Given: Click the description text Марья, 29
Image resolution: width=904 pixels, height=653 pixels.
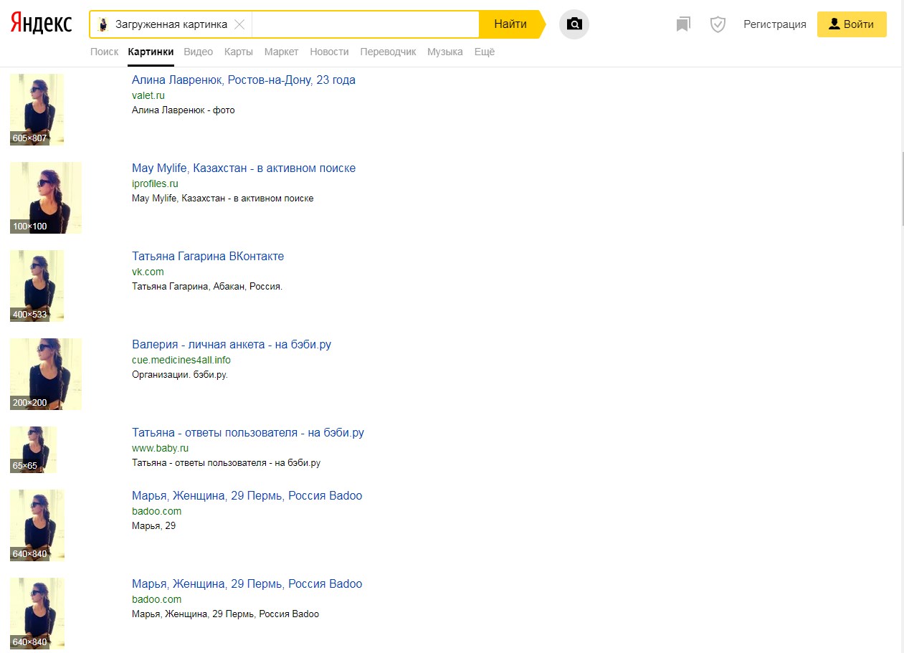Looking at the screenshot, I should coord(153,526).
